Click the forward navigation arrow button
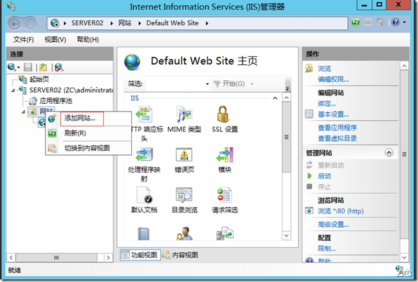This screenshot has width=418, height=282. pos(31,24)
